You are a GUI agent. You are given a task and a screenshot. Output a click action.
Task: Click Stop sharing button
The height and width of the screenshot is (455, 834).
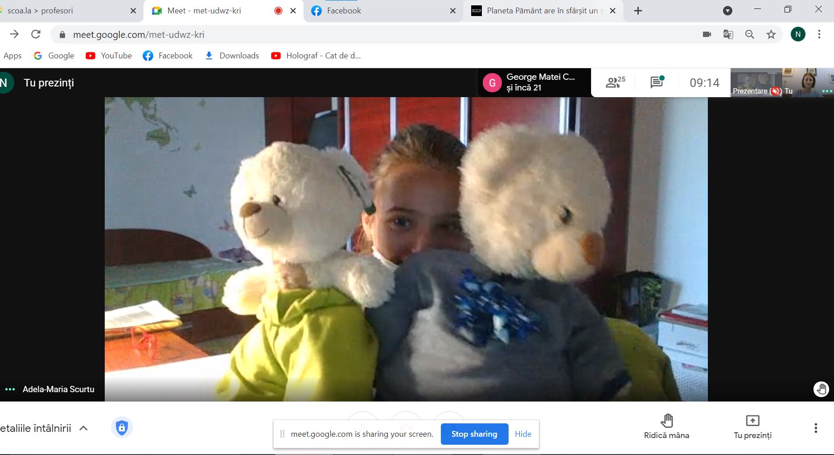(x=474, y=434)
